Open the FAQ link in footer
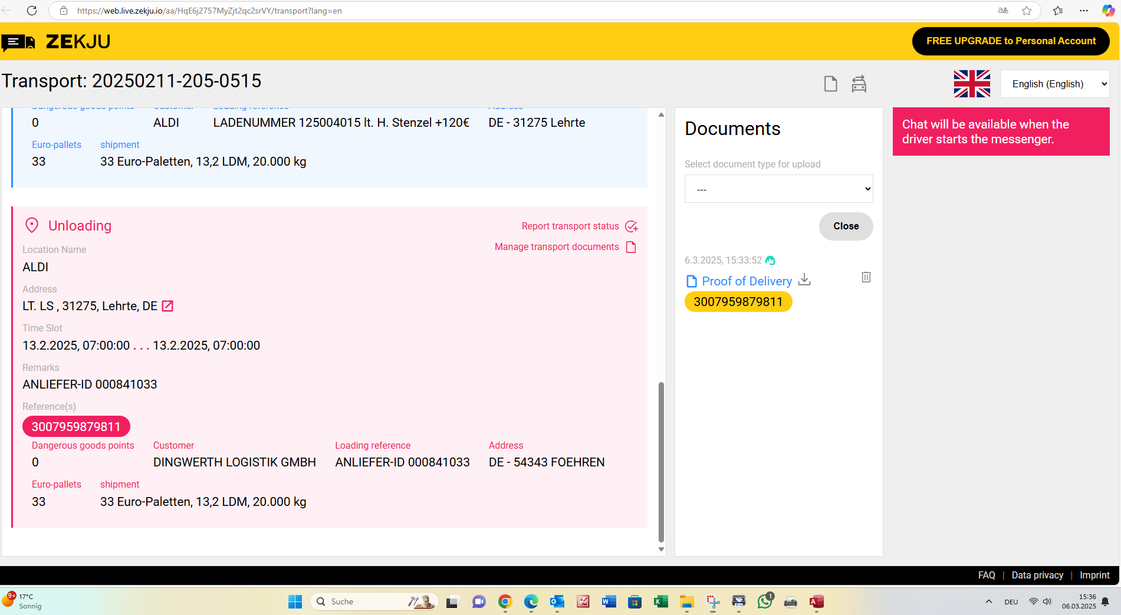 986,575
